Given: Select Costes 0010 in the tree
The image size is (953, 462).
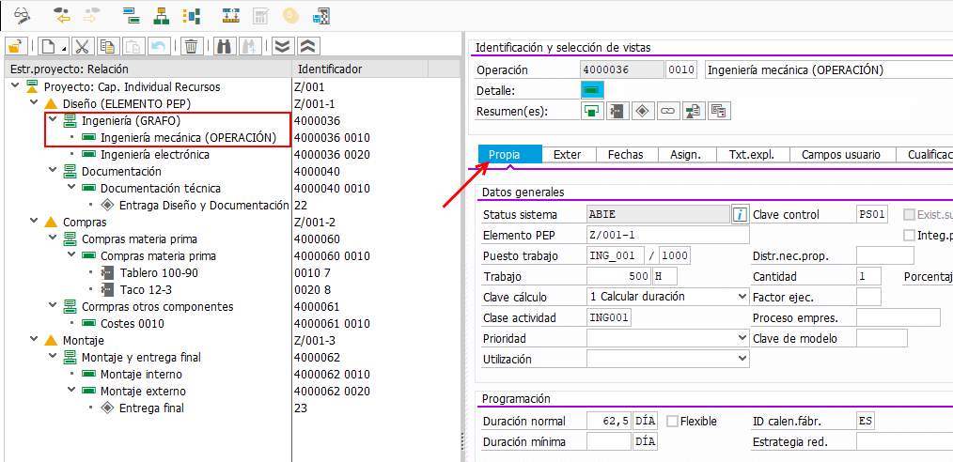Looking at the screenshot, I should pyautogui.click(x=132, y=324).
